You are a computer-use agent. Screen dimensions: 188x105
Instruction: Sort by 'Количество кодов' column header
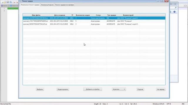coord(83,15)
